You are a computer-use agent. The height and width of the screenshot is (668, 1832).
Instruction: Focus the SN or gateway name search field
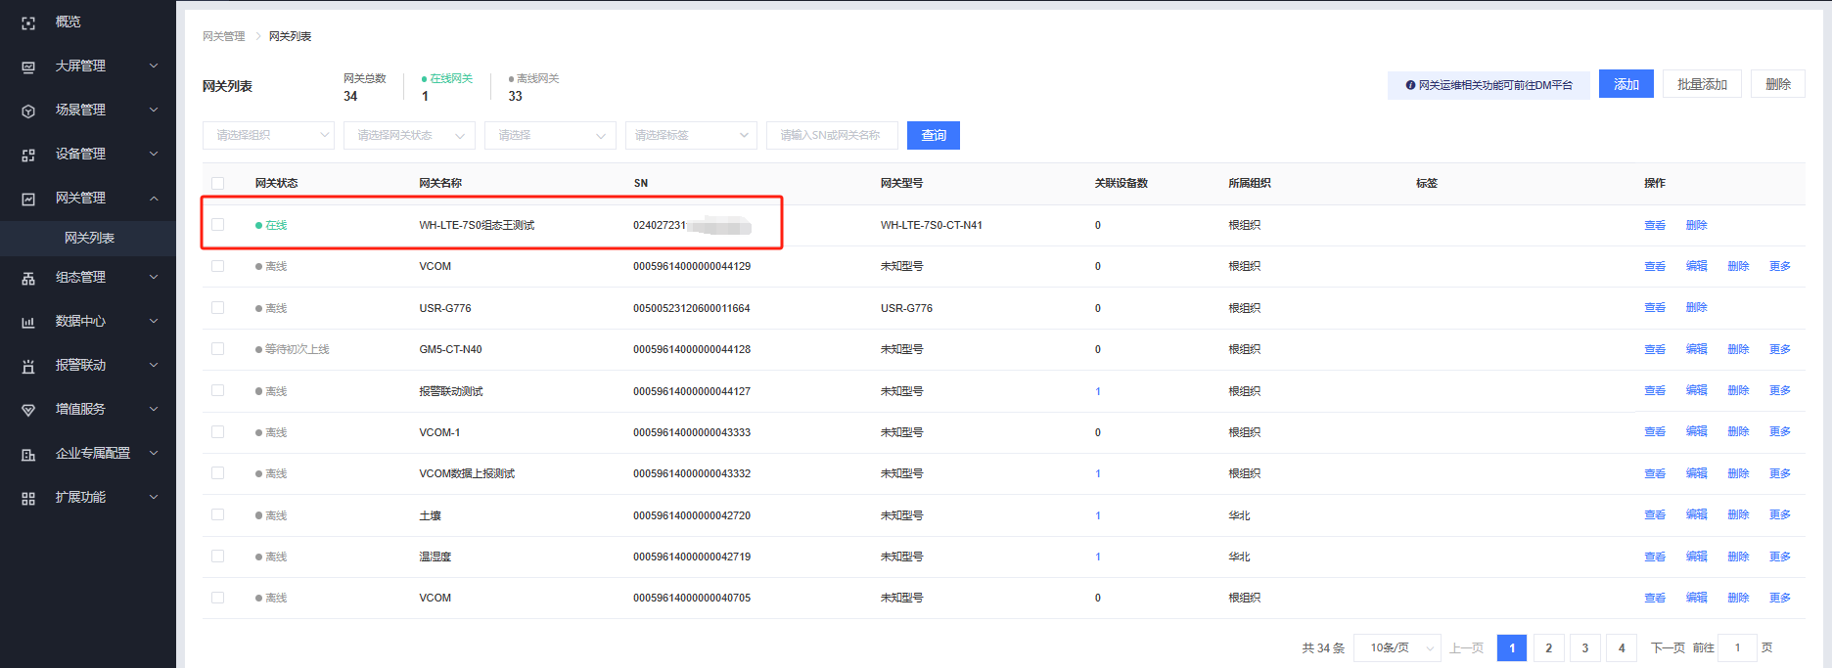tap(832, 135)
